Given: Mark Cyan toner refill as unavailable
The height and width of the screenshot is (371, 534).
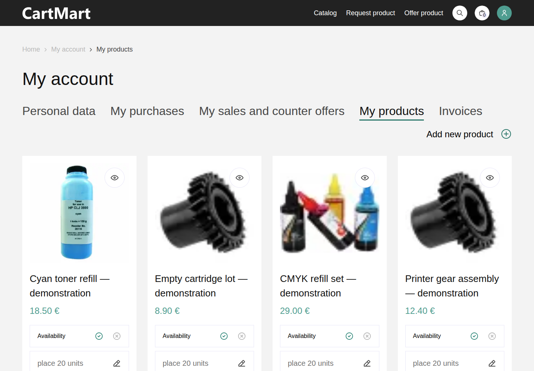Looking at the screenshot, I should pyautogui.click(x=117, y=336).
